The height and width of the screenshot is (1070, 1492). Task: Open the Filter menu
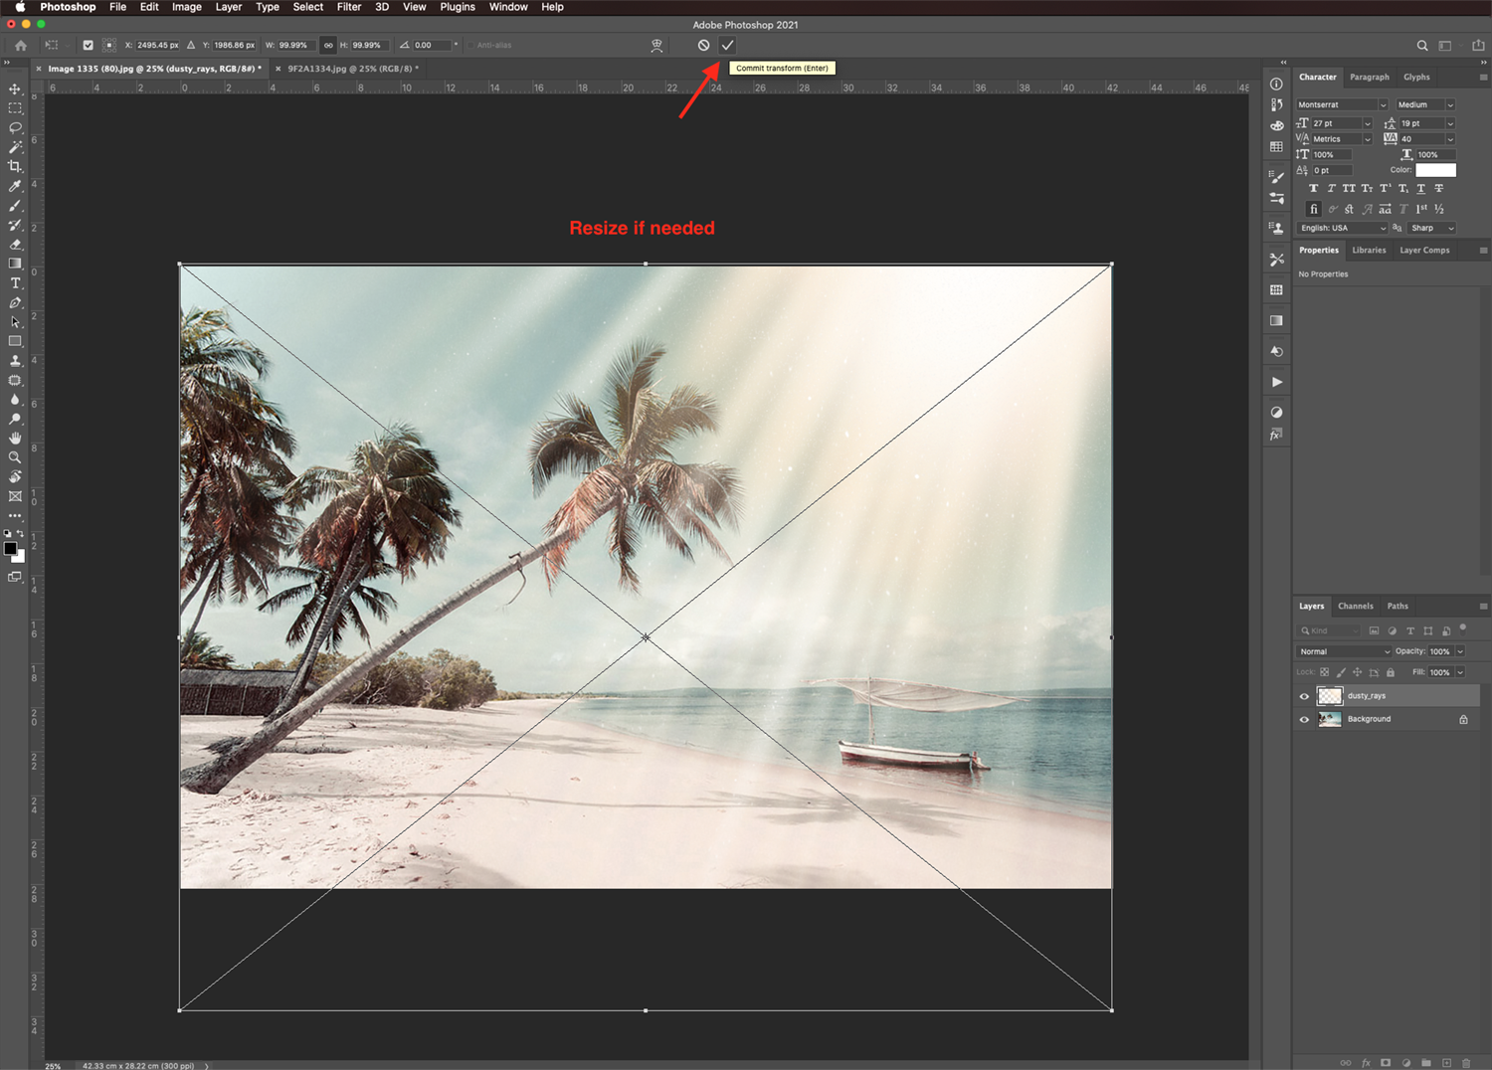point(348,7)
